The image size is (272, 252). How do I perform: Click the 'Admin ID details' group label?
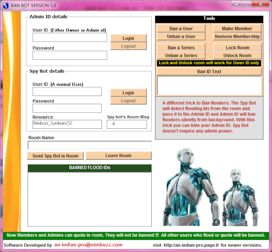(x=48, y=17)
